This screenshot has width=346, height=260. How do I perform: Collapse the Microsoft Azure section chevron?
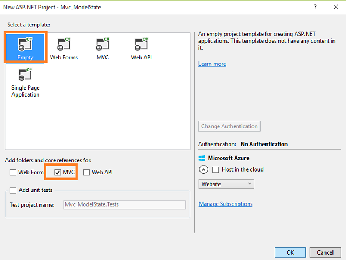203,169
